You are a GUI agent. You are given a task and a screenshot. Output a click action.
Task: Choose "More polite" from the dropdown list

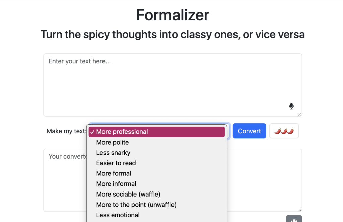(113, 142)
